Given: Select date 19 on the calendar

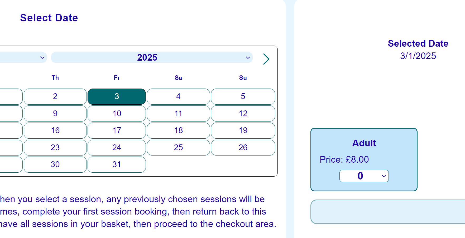Looking at the screenshot, I should (243, 130).
